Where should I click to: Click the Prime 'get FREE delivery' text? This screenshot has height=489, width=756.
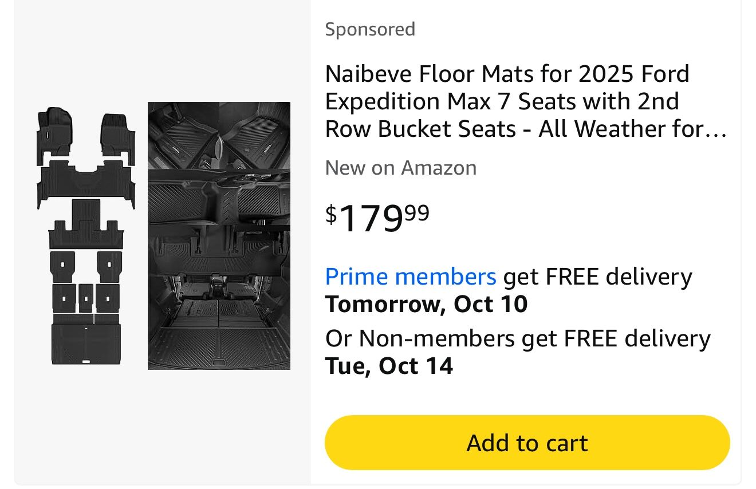pyautogui.click(x=597, y=277)
